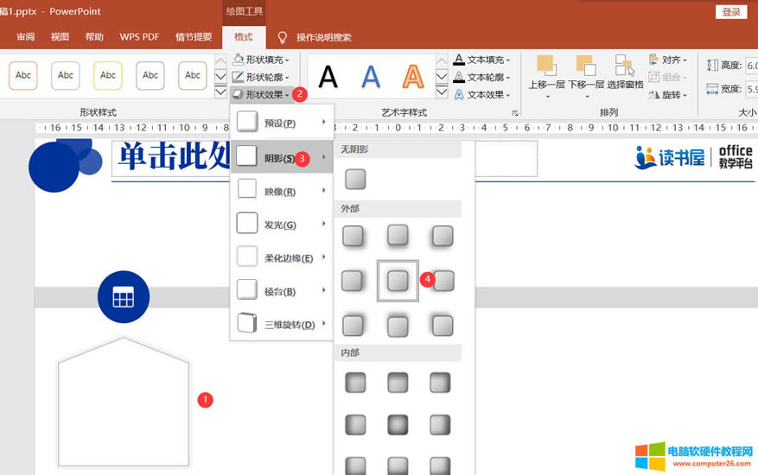Open the 发光 glow submenu
This screenshot has height=475, width=758.
pos(281,225)
